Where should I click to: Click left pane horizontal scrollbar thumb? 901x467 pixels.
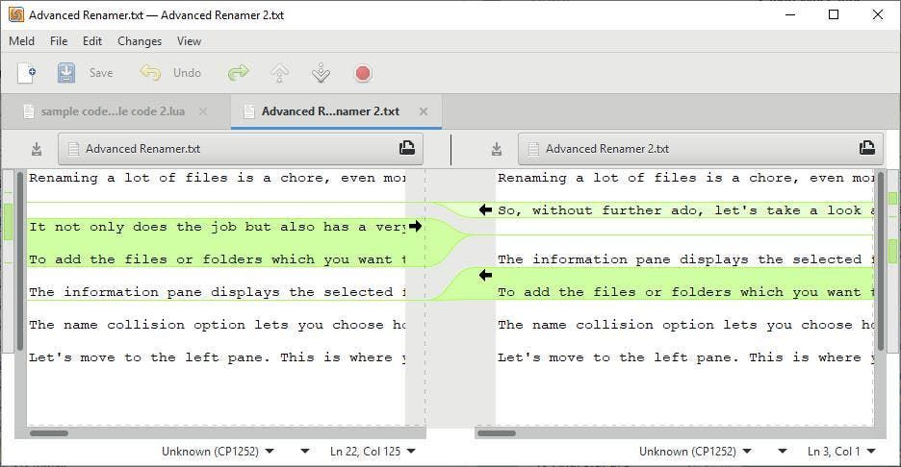point(49,433)
